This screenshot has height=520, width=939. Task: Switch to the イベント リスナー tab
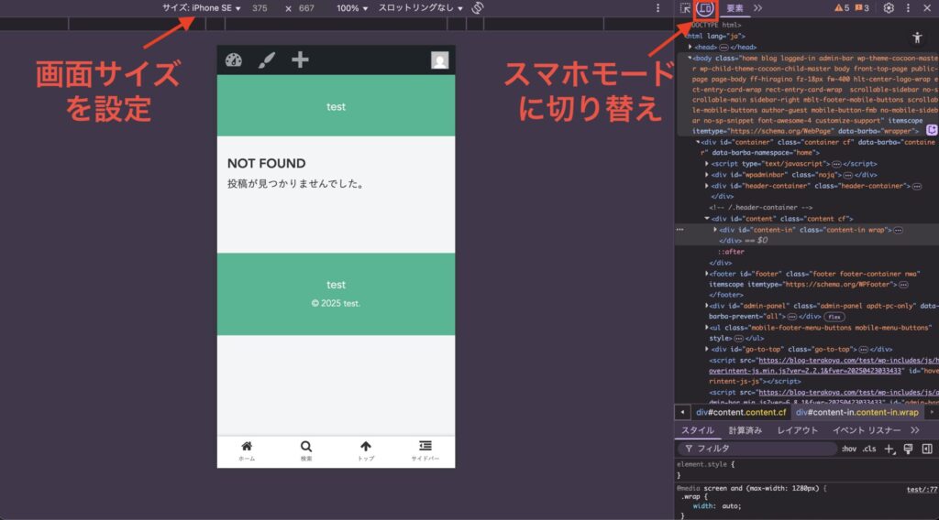pyautogui.click(x=866, y=430)
